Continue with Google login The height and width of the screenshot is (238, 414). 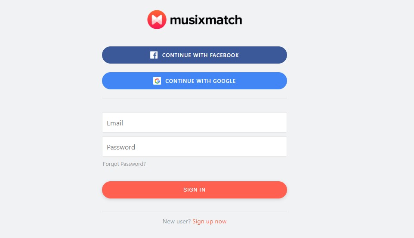click(x=195, y=81)
